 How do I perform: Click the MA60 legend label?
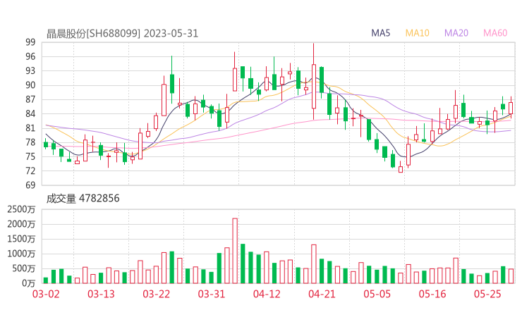tap(495, 33)
